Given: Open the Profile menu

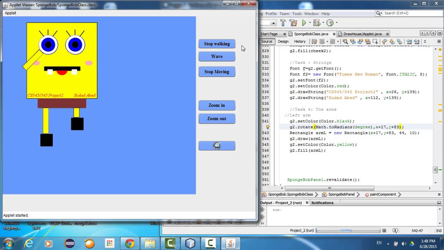Looking at the screenshot, I should coord(271,14).
